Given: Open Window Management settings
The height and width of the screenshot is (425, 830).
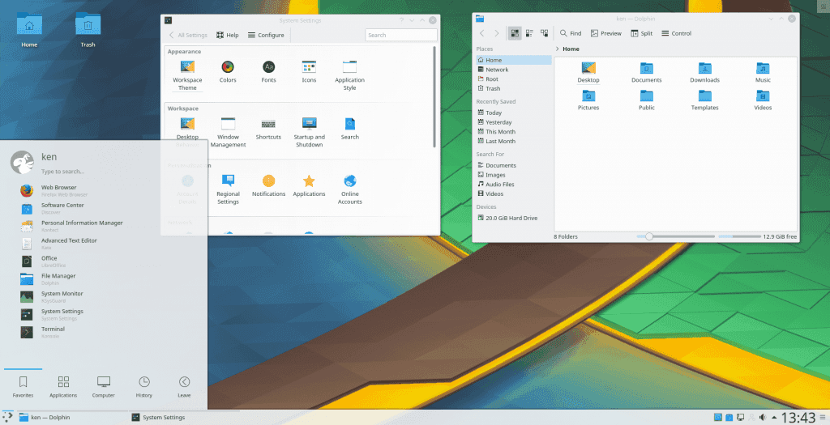Looking at the screenshot, I should tap(228, 133).
